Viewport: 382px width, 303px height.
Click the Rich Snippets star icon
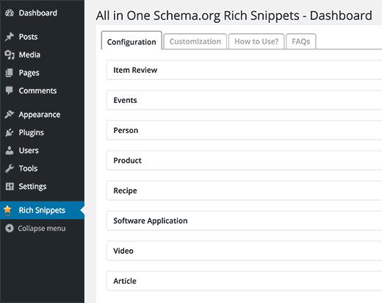tap(7, 210)
